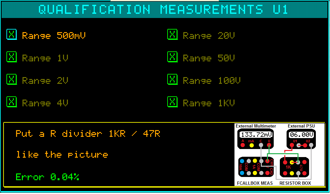
Task: Select the "Range 100V" label
Action: (212, 81)
